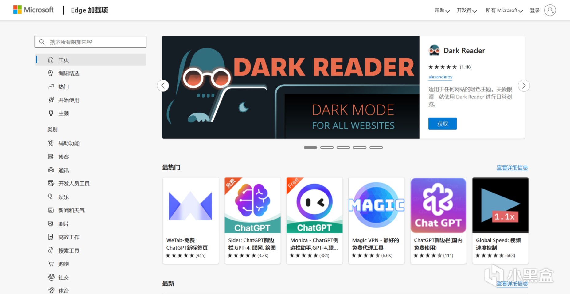Click the Microsoft logo
The image size is (570, 294).
33,10
